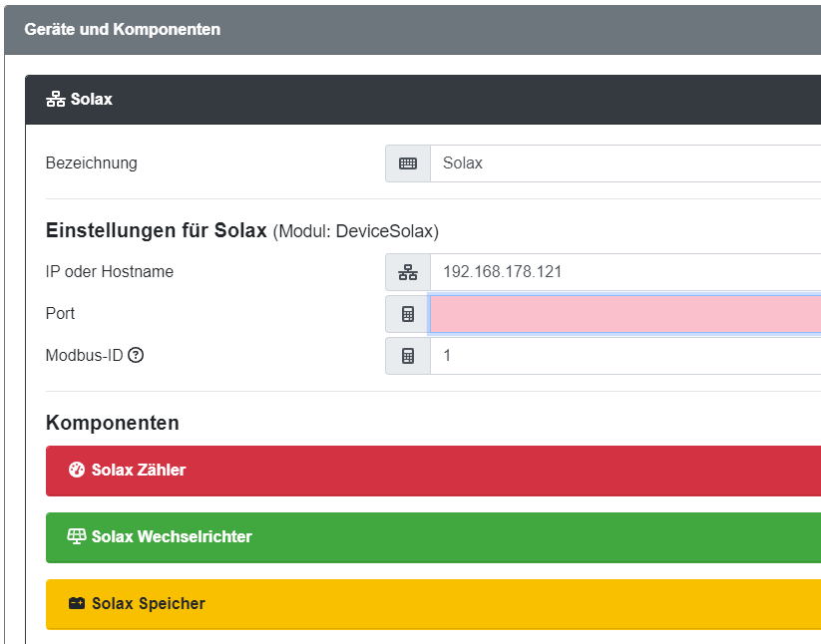Click the IP field showing 192.168.178.121

pos(625,272)
